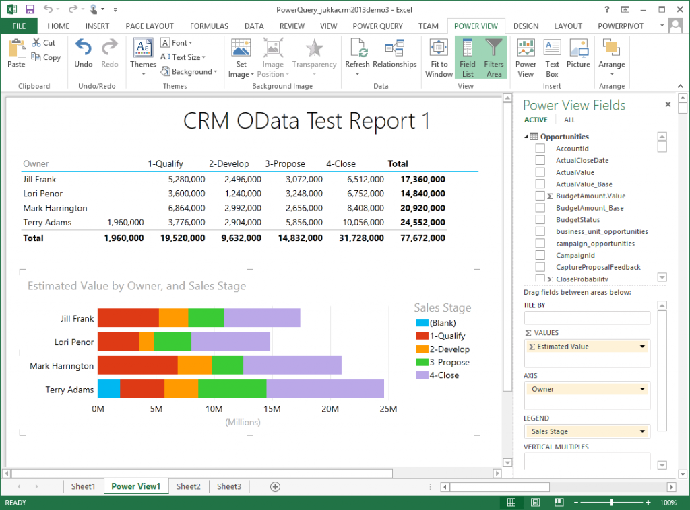Switch to Page Layout view icon in status bar
Viewport: 690px width, 510px height.
pos(535,502)
